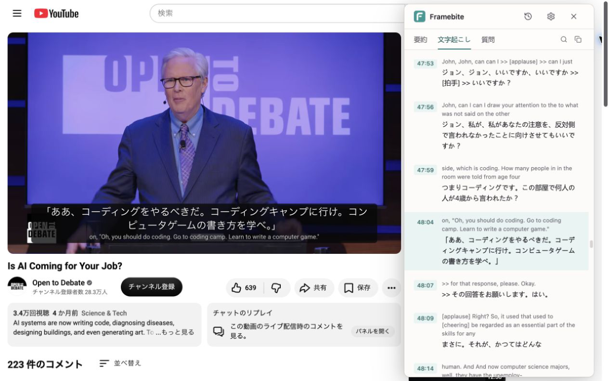
Task: Open Framebite history clock icon
Action: 528,17
